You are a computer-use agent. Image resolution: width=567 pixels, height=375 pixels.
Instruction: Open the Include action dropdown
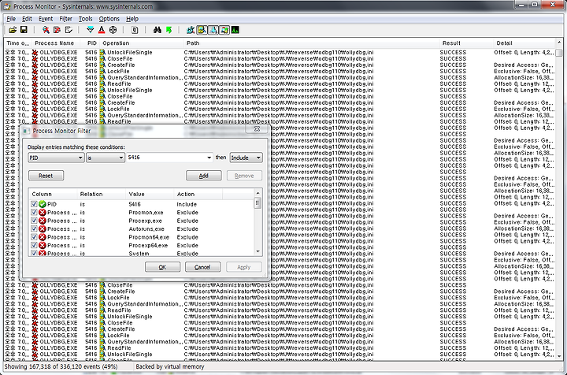[246, 158]
